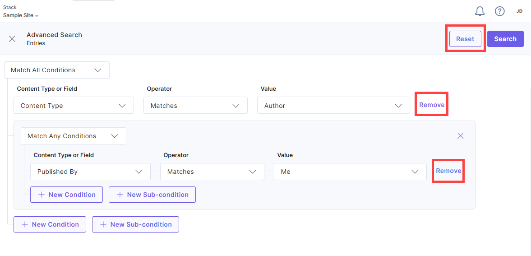Click the Stack label text
This screenshot has height=256, width=531.
tap(10, 7)
